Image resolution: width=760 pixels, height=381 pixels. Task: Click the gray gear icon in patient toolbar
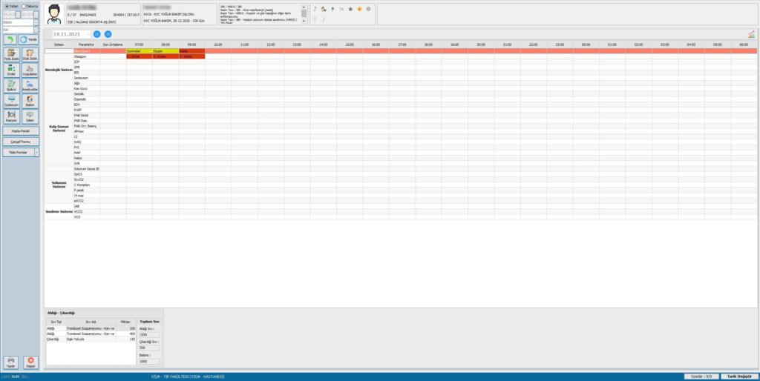[368, 9]
